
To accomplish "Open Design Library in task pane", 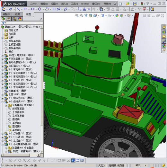I will 164,32.
